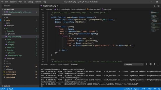Screen dimensions: 161x90
Task: Open the File menu
Action: coord(2,2)
